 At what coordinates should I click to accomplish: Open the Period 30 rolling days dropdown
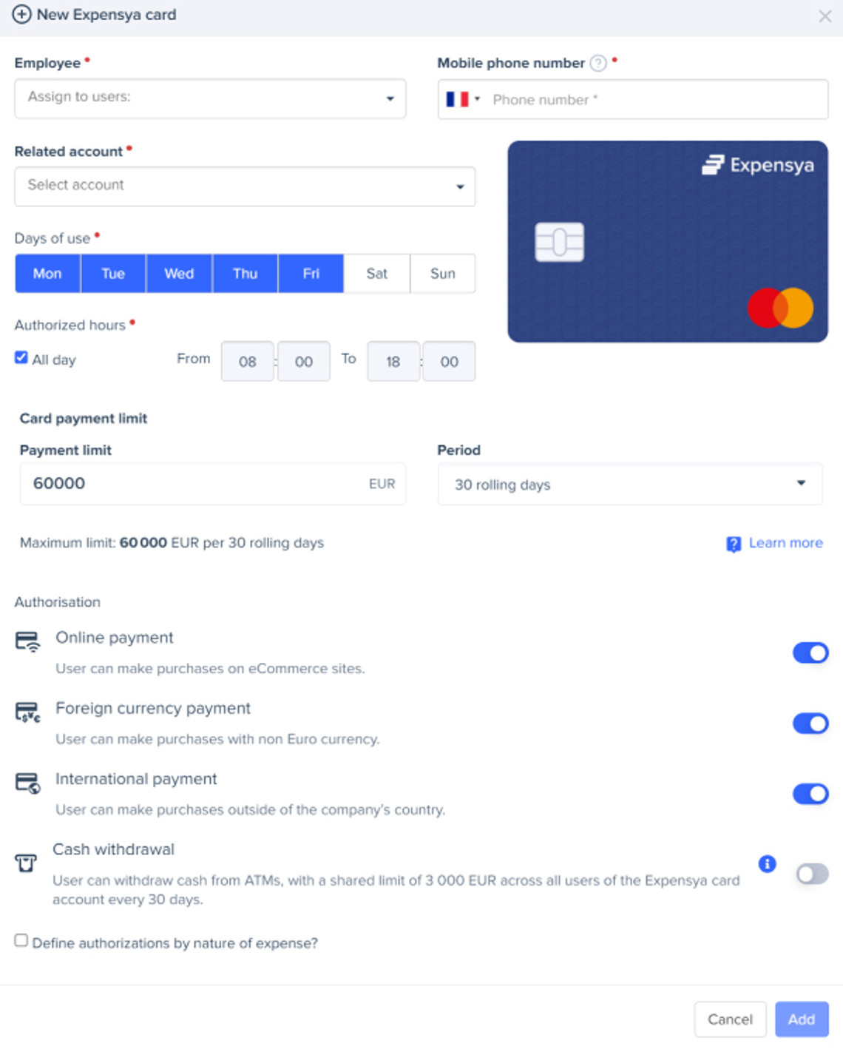(x=630, y=485)
